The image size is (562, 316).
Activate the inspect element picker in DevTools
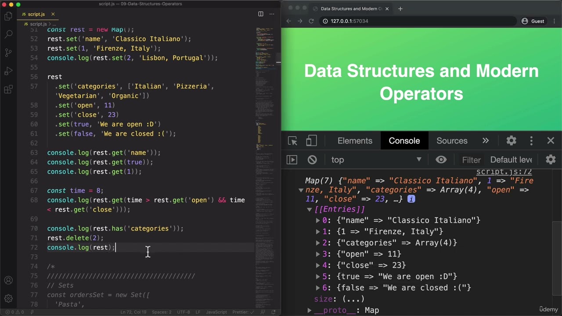[x=292, y=141]
